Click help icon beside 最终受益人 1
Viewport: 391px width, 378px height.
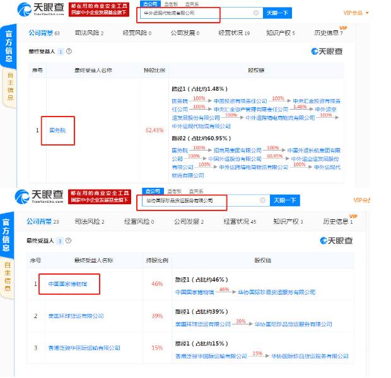click(69, 51)
